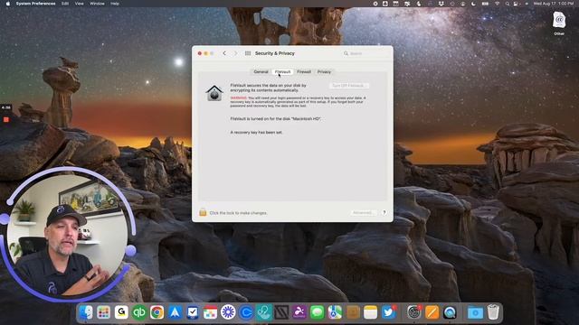Open QuickTime Player in dock

coord(450,312)
